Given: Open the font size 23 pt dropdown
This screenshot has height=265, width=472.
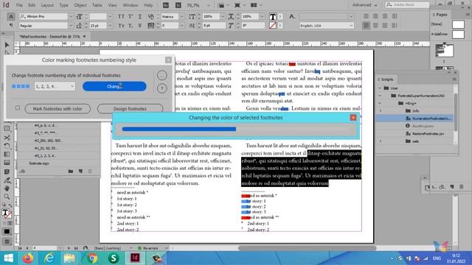Looking at the screenshot, I should coord(110,26).
